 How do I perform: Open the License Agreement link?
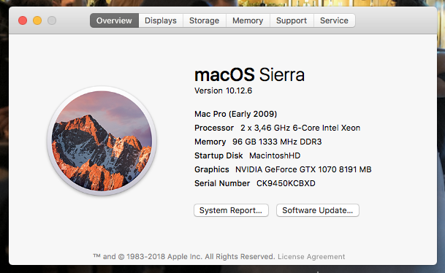[311, 256]
